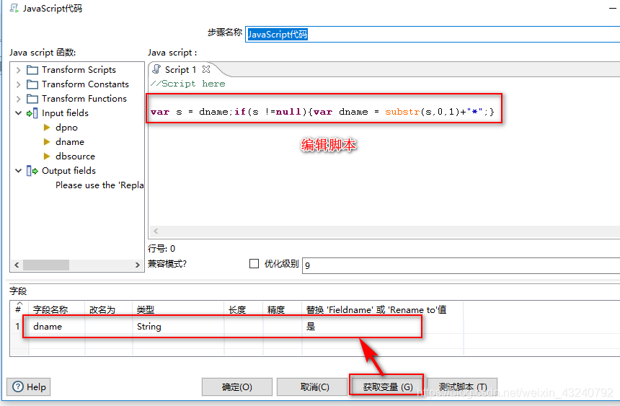The width and height of the screenshot is (620, 406).
Task: Click the arrow icon beside dname input field
Action: [x=47, y=141]
